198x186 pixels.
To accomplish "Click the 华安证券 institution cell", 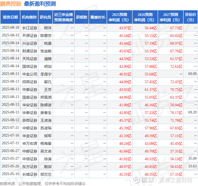I will tap(30, 105).
